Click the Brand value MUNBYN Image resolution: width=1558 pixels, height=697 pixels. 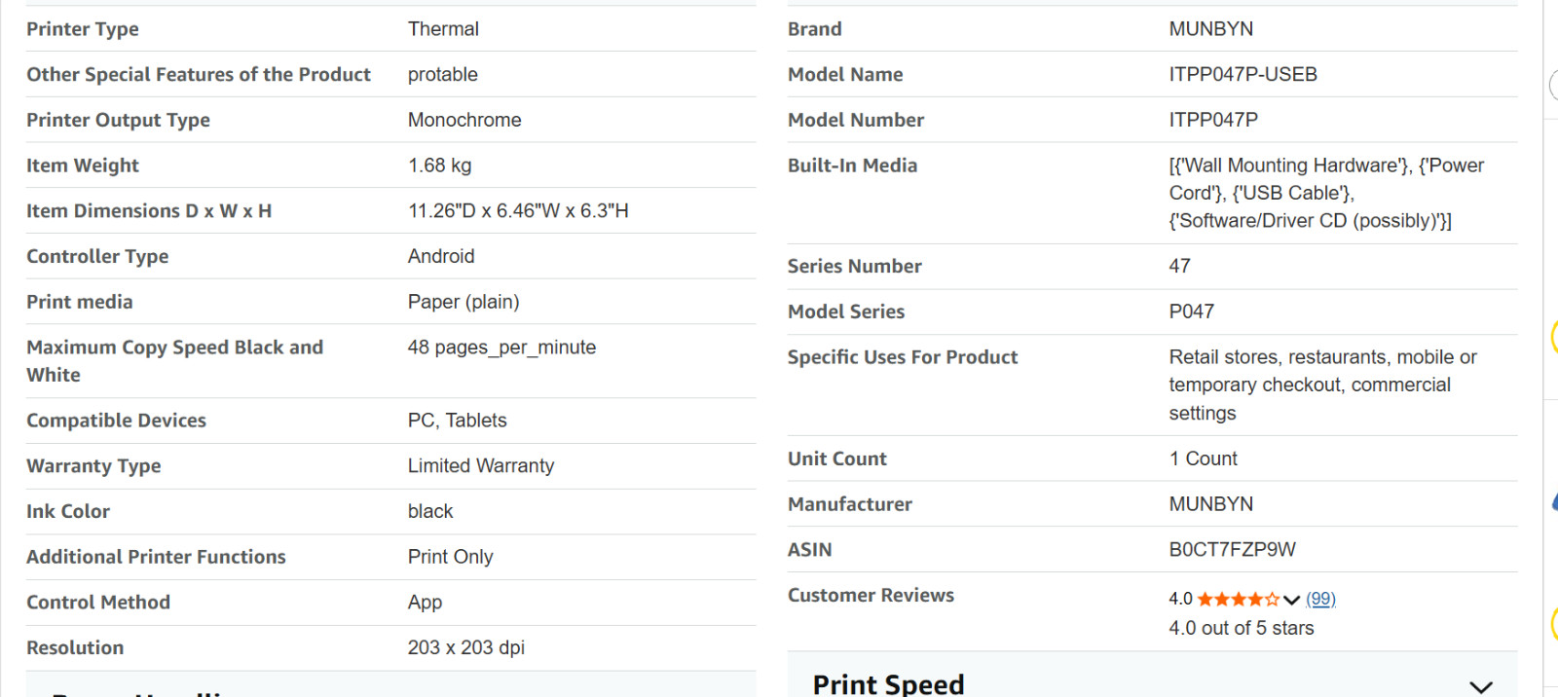(1211, 29)
